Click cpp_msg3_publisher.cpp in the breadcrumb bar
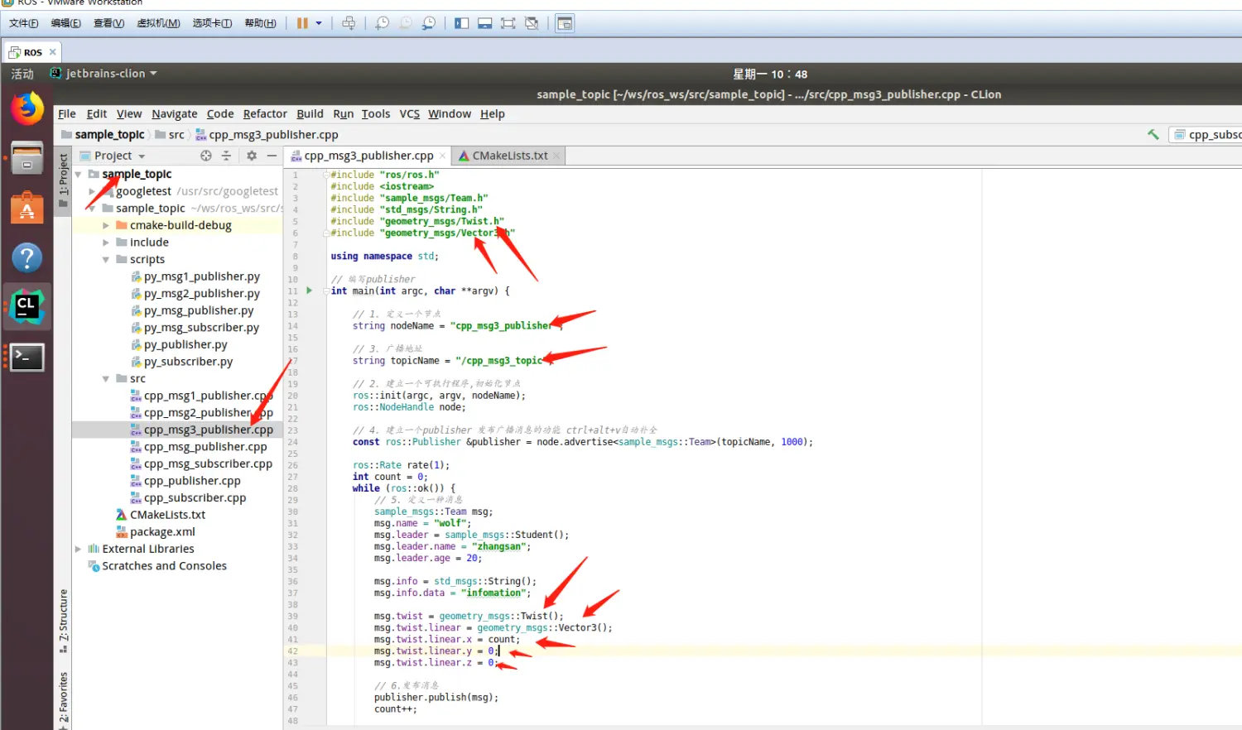The image size is (1242, 730). pyautogui.click(x=273, y=134)
